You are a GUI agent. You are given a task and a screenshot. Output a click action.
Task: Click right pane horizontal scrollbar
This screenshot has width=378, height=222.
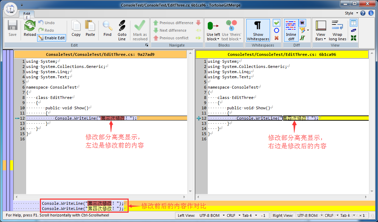282,197
